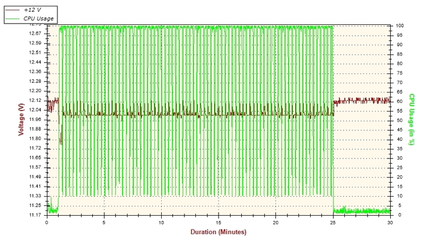Viewport: 422px width, 240px height.
Task: Click the 'CPU Usage (in %)' axis title
Action: [412, 120]
